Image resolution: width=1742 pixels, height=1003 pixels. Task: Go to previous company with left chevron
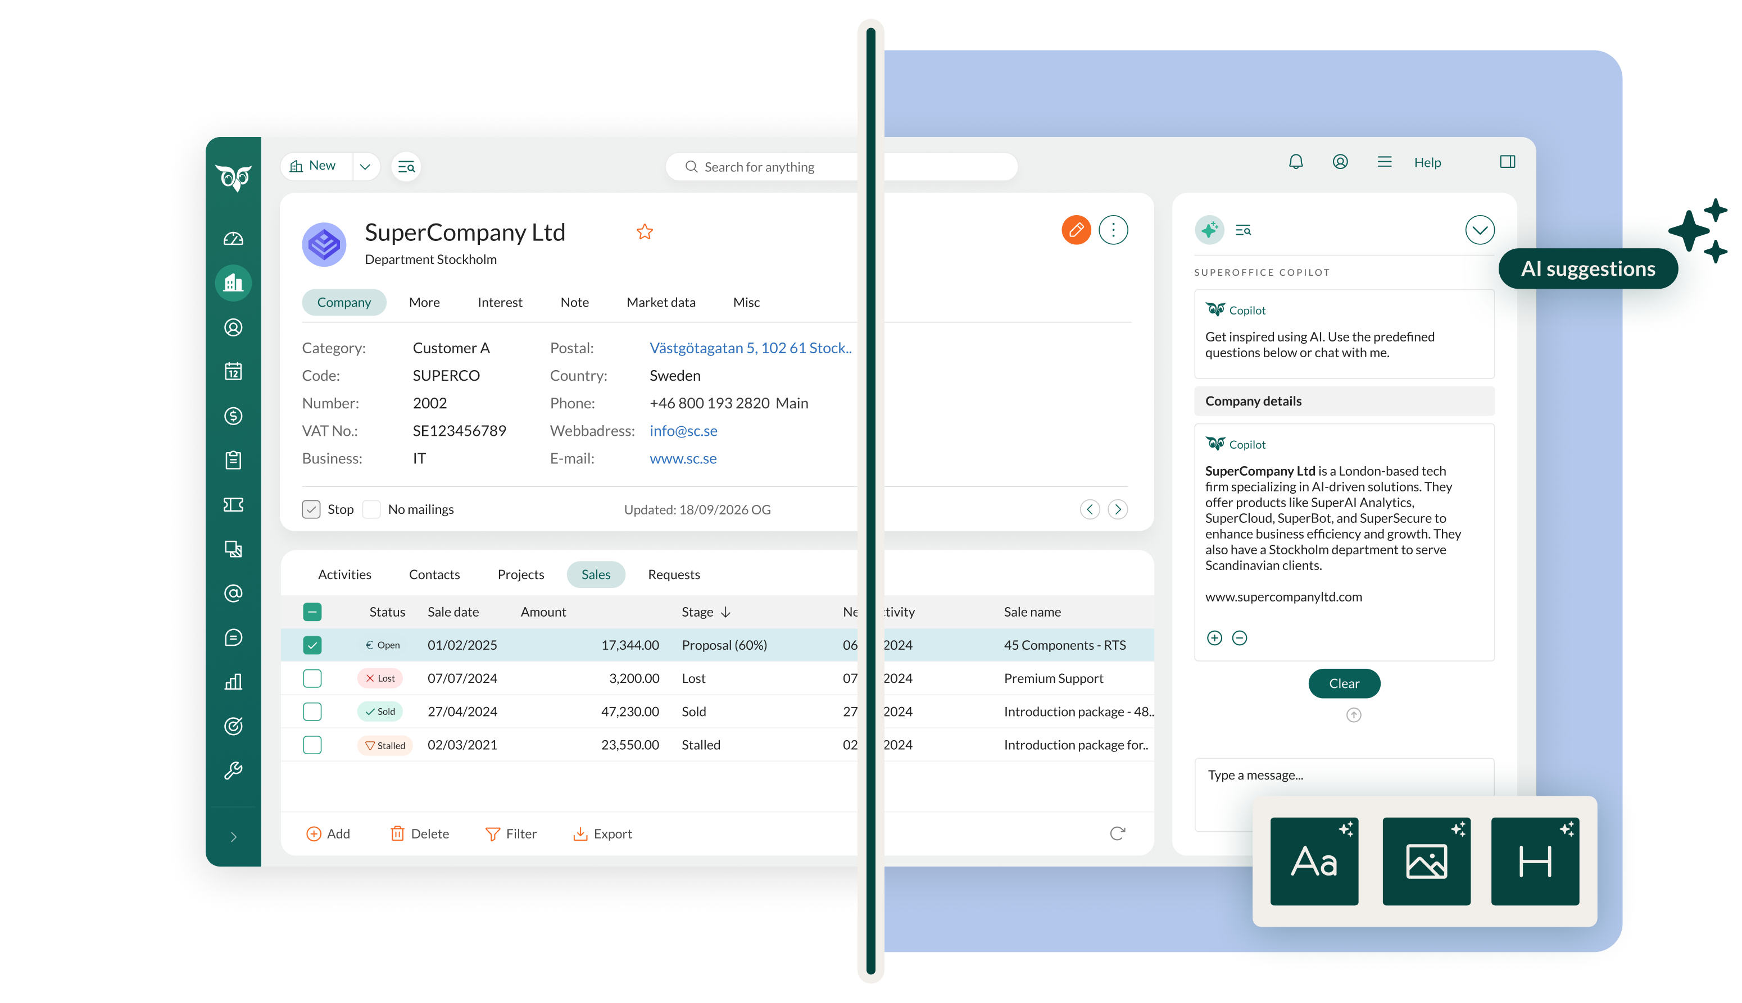click(1090, 509)
